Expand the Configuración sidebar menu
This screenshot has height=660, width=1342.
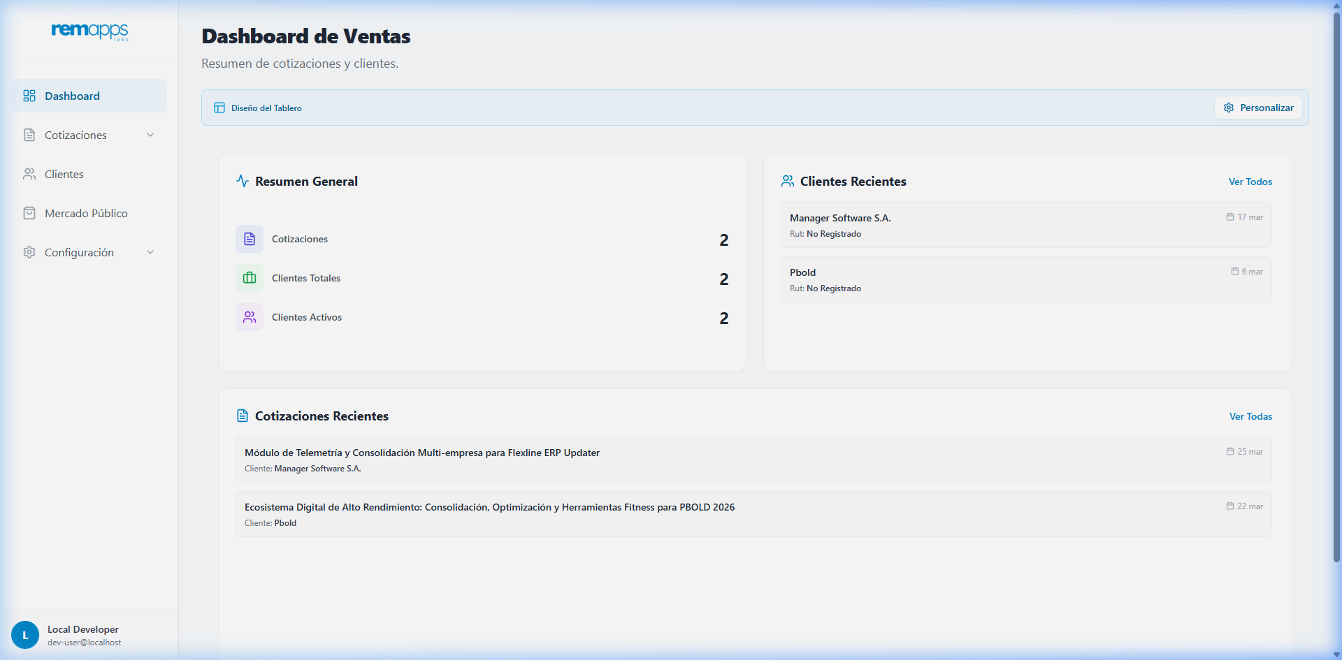pyautogui.click(x=150, y=251)
